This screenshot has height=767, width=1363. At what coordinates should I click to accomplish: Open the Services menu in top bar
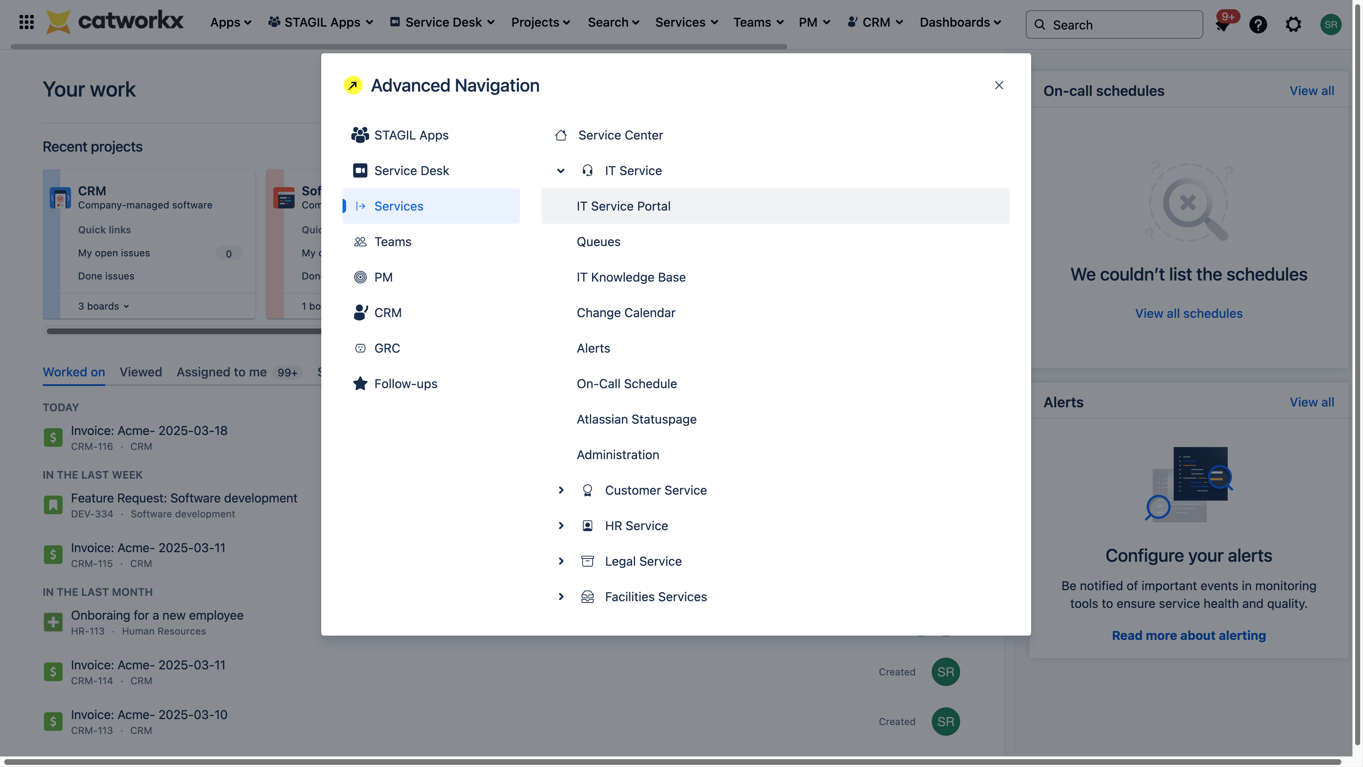point(686,22)
